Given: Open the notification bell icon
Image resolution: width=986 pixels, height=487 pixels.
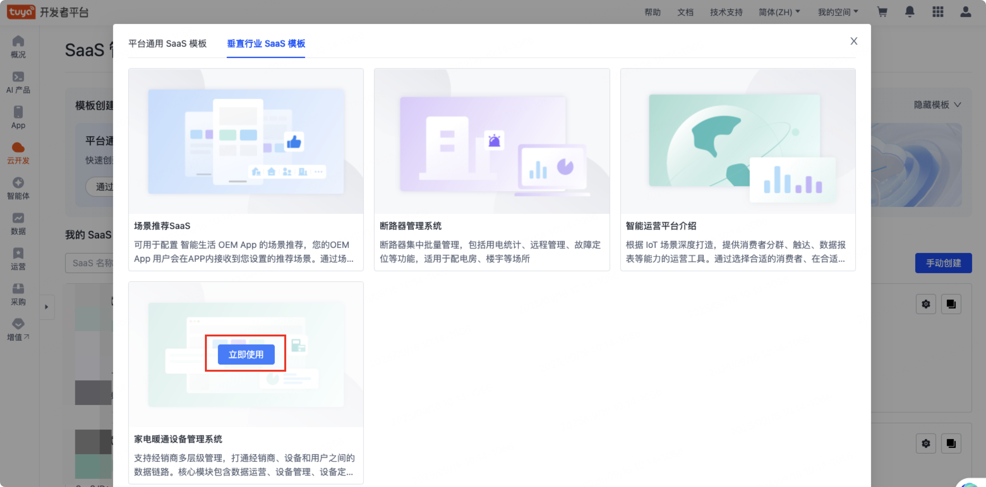Looking at the screenshot, I should (x=910, y=12).
